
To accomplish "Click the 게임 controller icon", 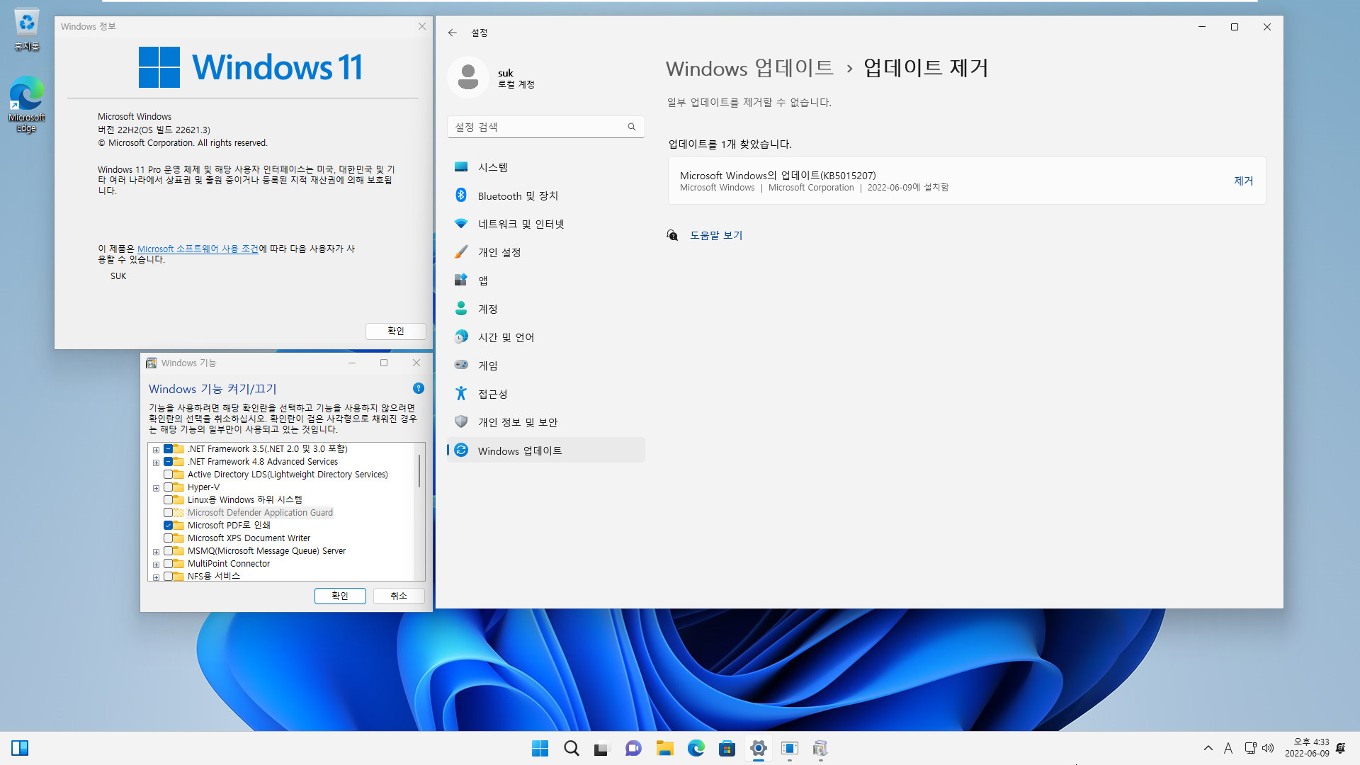I will (x=461, y=365).
